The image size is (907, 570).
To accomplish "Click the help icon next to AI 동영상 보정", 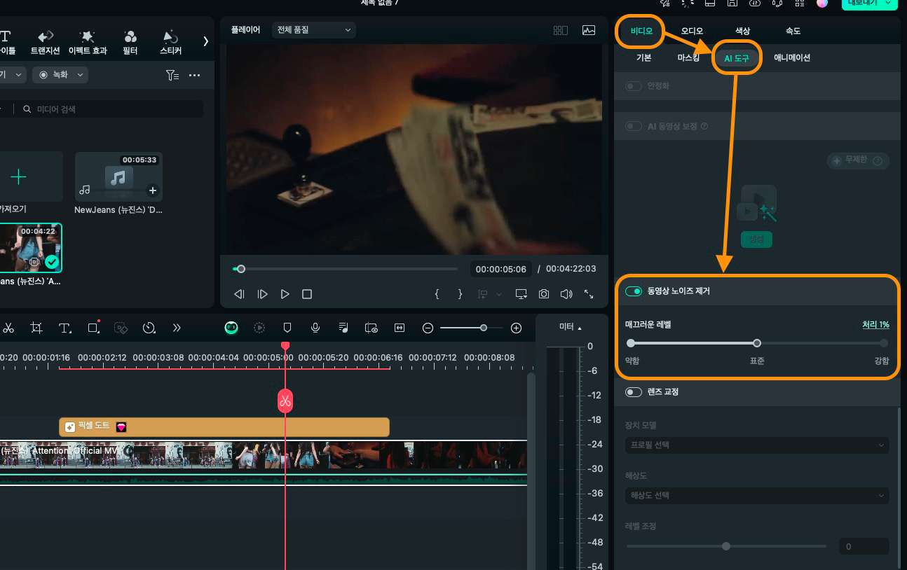I will (x=704, y=127).
